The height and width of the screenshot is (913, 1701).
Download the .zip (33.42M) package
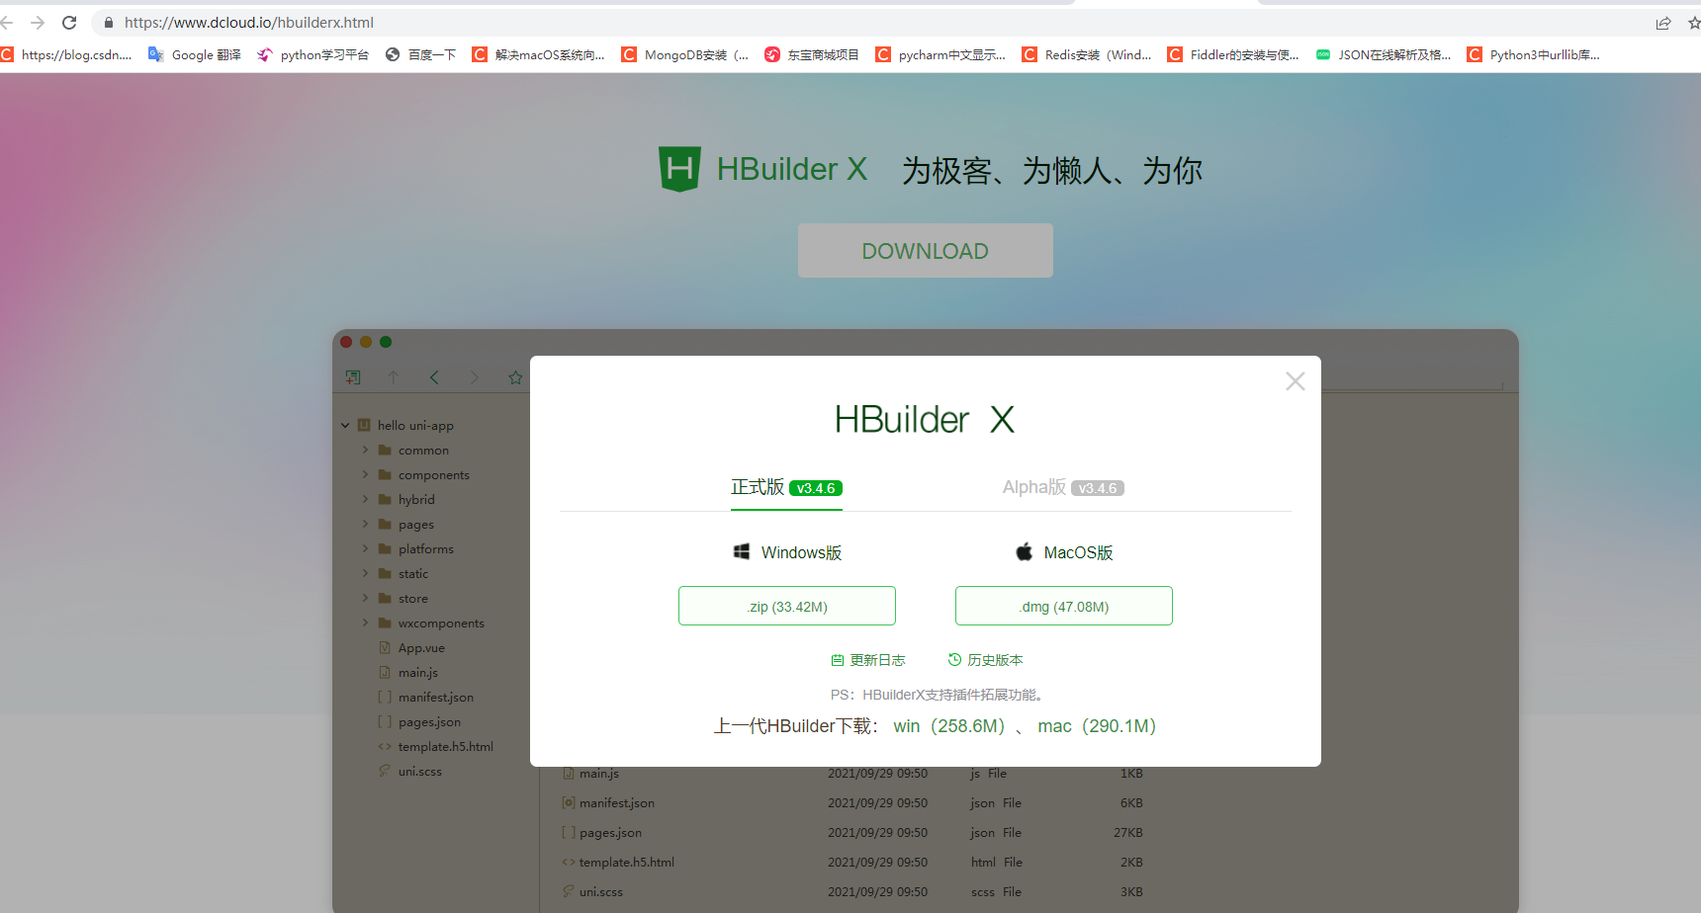(x=786, y=605)
